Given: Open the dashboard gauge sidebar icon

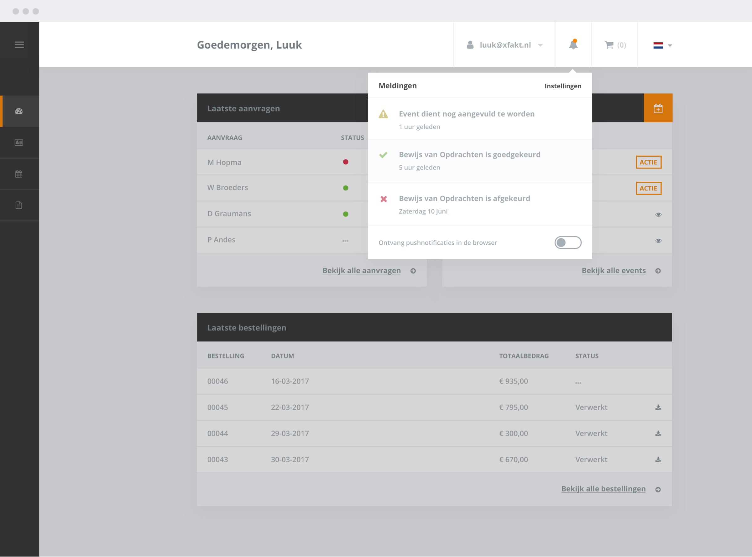Looking at the screenshot, I should (19, 111).
